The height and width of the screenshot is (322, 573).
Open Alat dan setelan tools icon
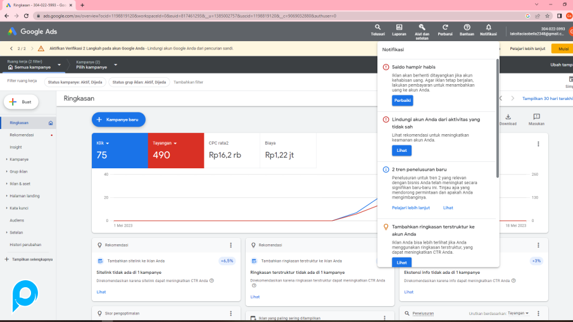pyautogui.click(x=422, y=28)
